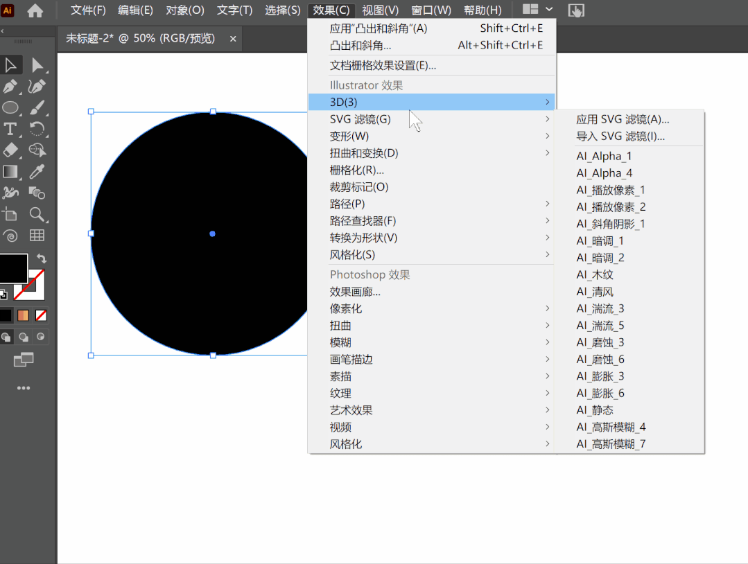Go to the Home screen icon

(35, 10)
